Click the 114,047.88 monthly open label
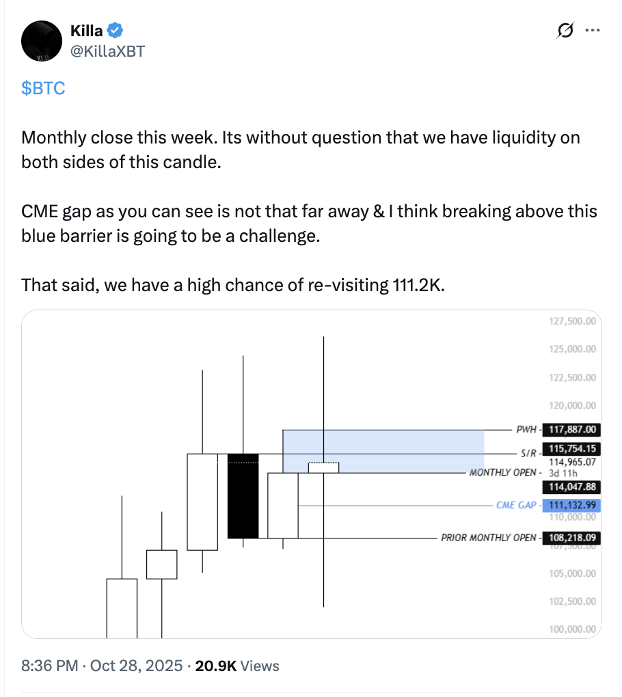The height and width of the screenshot is (697, 622). point(572,487)
